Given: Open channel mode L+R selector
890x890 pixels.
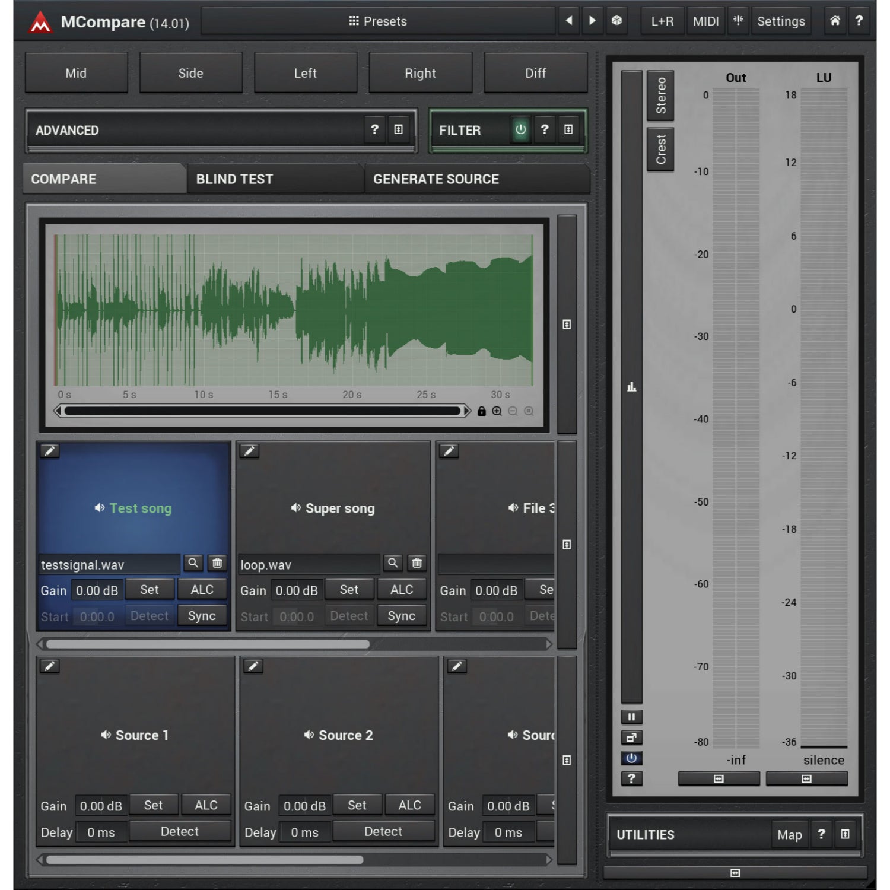Looking at the screenshot, I should pyautogui.click(x=662, y=21).
